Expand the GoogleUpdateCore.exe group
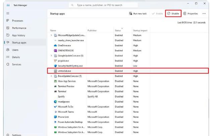The width and height of the screenshot is (218, 136). (51, 56)
